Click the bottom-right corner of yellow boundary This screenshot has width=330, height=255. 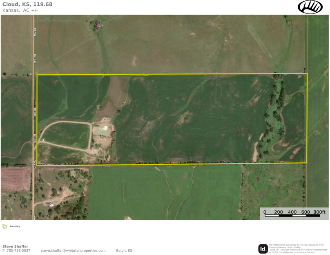point(306,163)
